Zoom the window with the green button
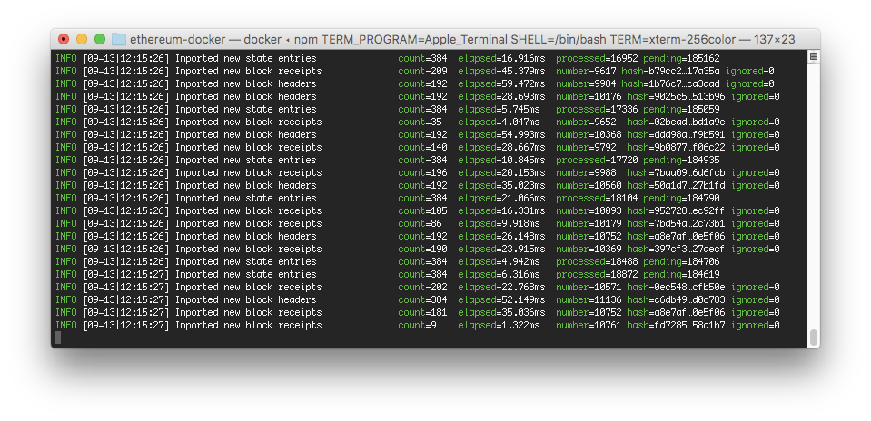The image size is (871, 421). point(100,39)
